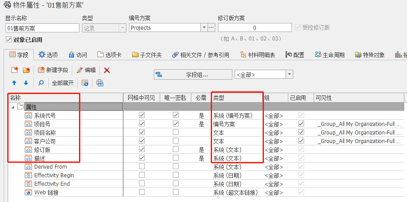This screenshot has height=202, width=407.
Task: Click the 字段组... button
Action: pyautogui.click(x=193, y=74)
